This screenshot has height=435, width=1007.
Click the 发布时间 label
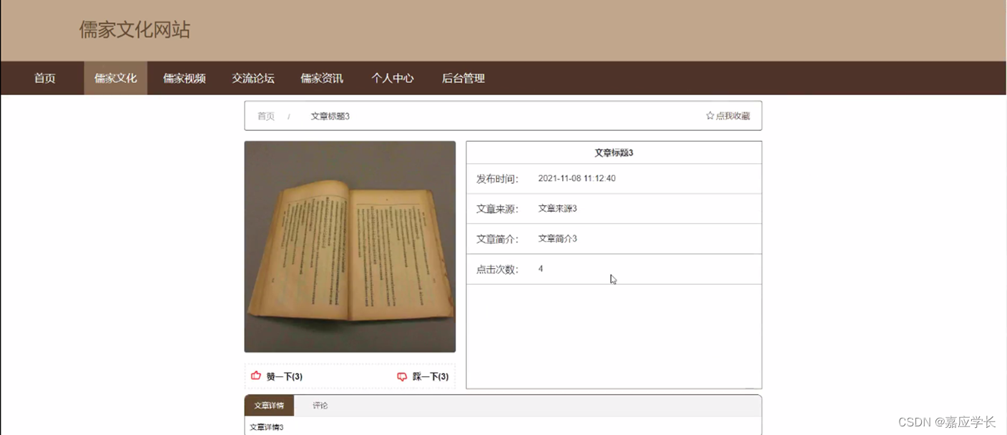(x=497, y=179)
